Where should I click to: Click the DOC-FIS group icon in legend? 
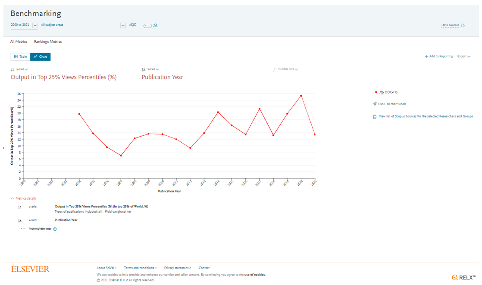[382, 92]
